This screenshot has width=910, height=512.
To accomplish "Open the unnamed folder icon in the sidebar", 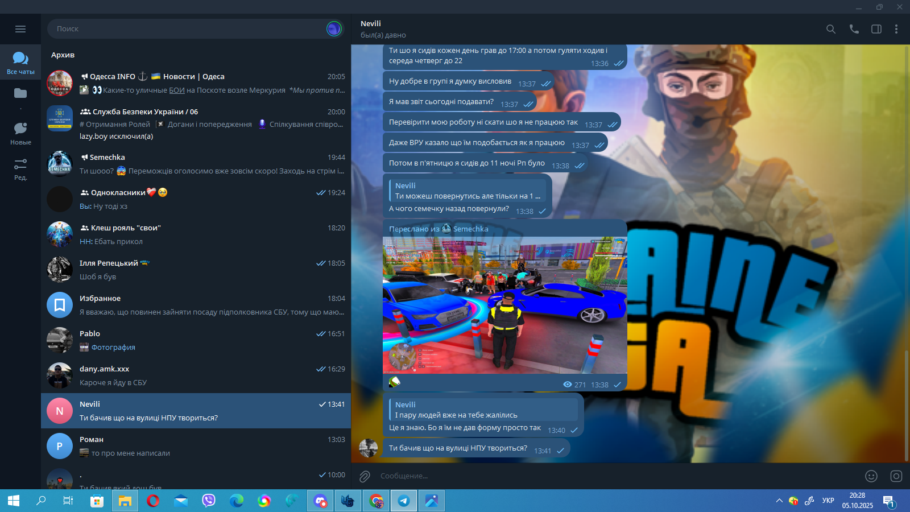I will (20, 93).
